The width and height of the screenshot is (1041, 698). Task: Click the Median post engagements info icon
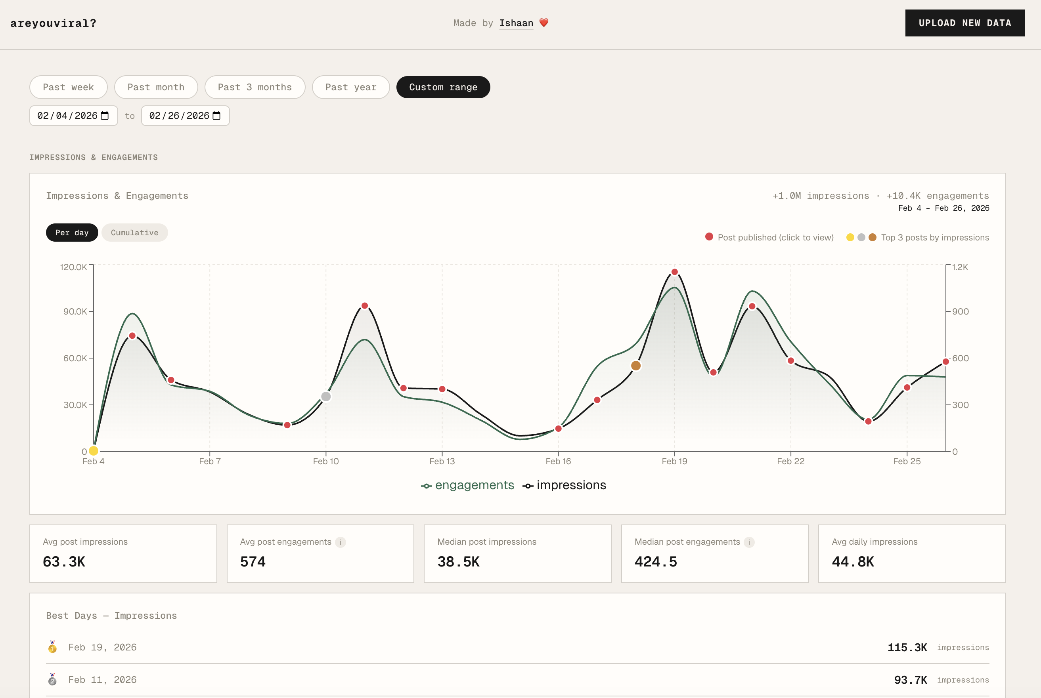(x=749, y=542)
